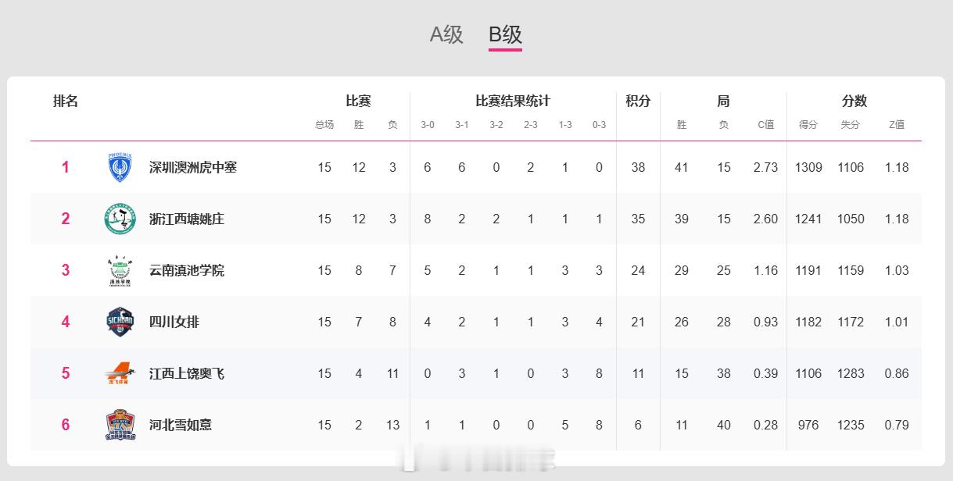Viewport: 953px width, 481px height.
Task: Click the C值 sub-header
Action: 765,125
